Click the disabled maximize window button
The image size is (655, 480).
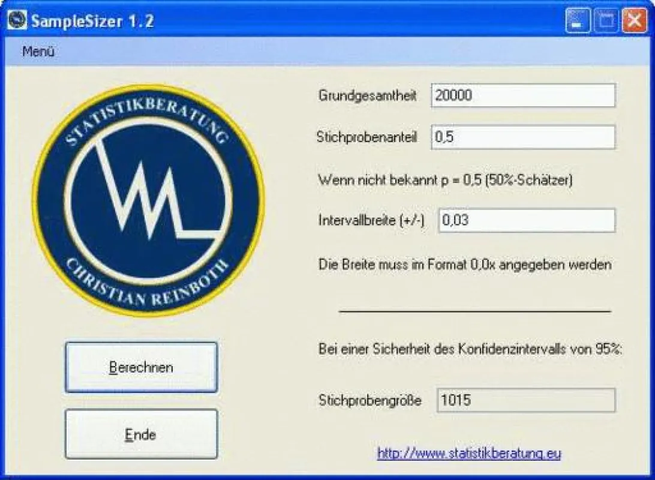click(x=606, y=20)
